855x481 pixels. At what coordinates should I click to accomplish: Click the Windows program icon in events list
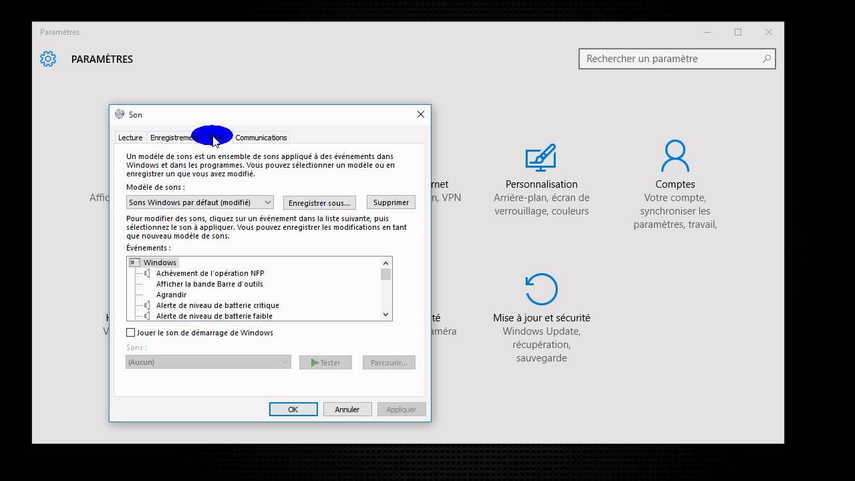tap(135, 263)
